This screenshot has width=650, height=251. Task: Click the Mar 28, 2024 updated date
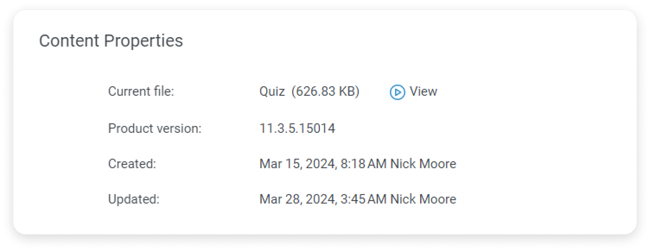click(x=298, y=200)
